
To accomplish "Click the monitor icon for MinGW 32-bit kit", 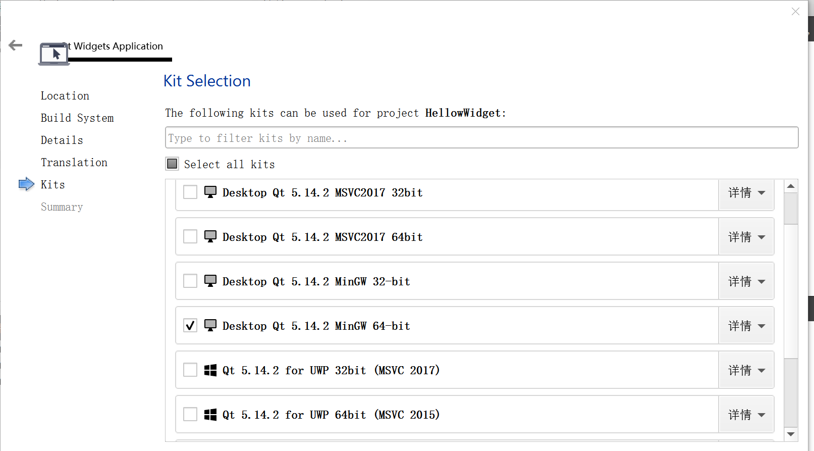I will pyautogui.click(x=210, y=281).
